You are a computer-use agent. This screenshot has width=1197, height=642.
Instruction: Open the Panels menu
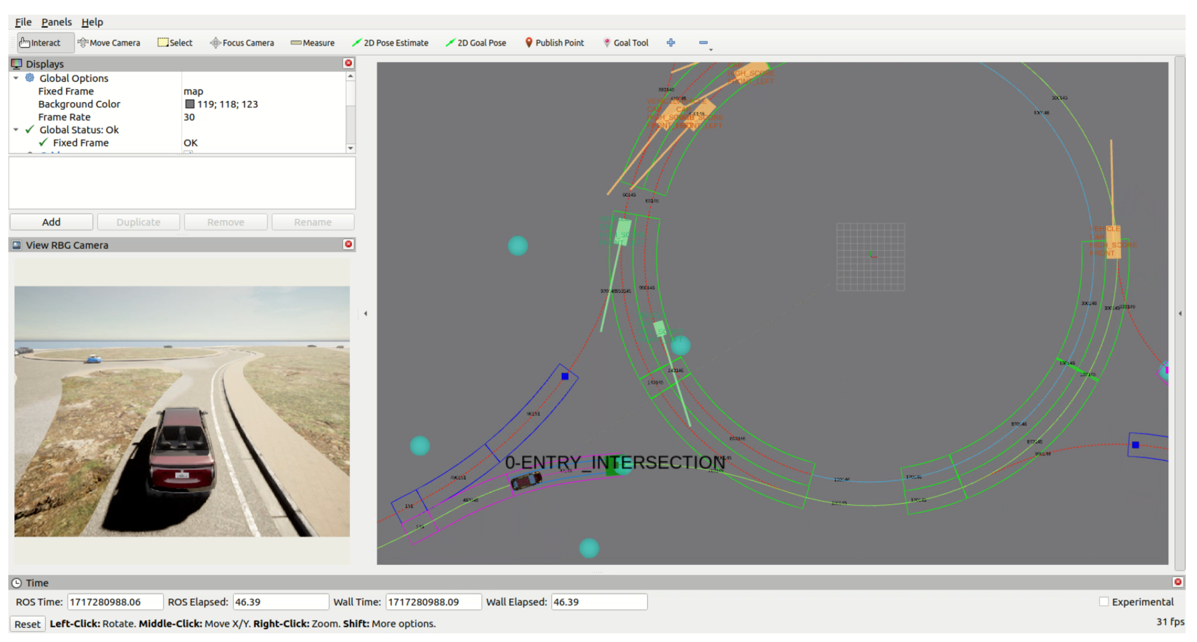[x=56, y=22]
